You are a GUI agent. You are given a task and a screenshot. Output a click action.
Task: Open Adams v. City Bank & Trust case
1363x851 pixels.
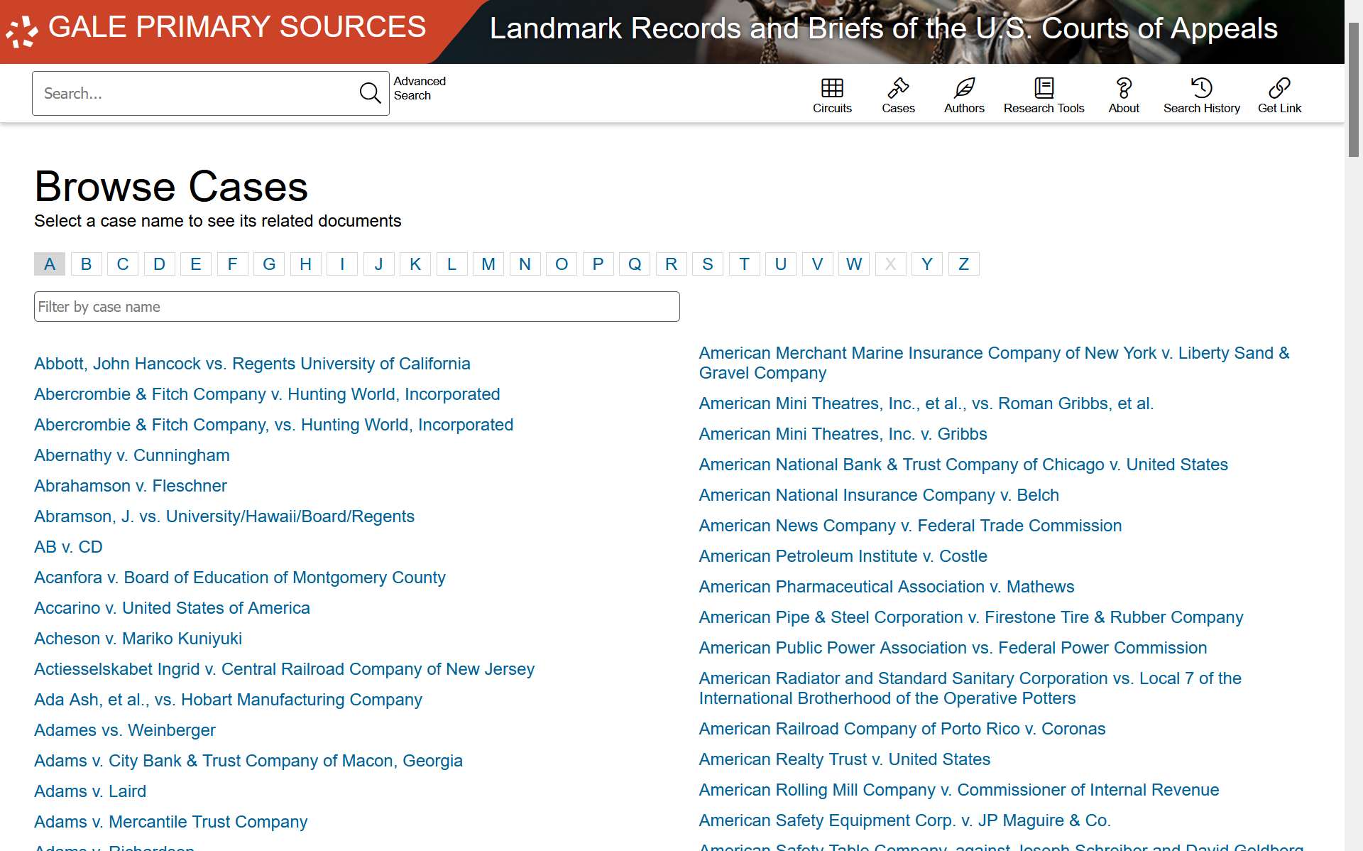pyautogui.click(x=248, y=761)
